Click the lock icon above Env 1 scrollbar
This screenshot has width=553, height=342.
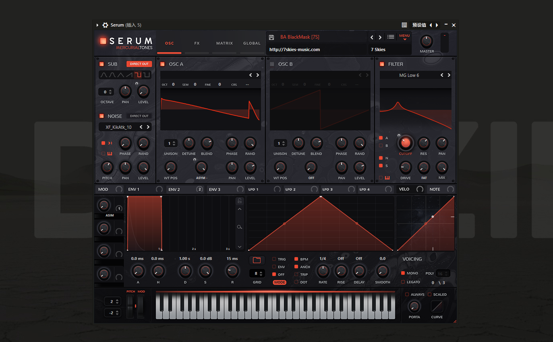239,200
